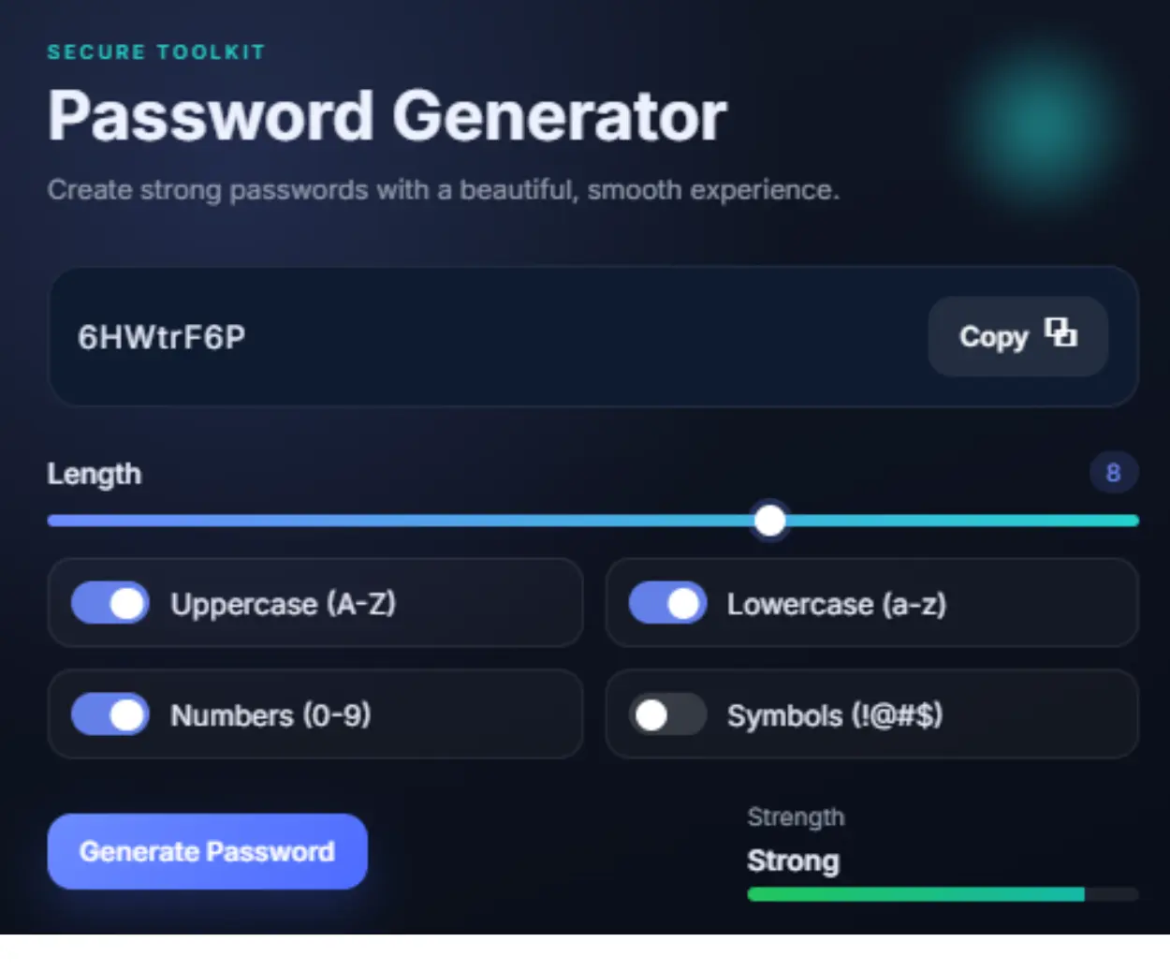Image resolution: width=1170 pixels, height=971 pixels.
Task: Select the generated password text 6HWtrF6P
Action: coord(161,336)
